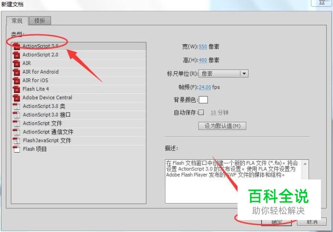The width and height of the screenshot is (333, 232).
Task: Choose AIR for iOS type
Action: (x=79, y=80)
